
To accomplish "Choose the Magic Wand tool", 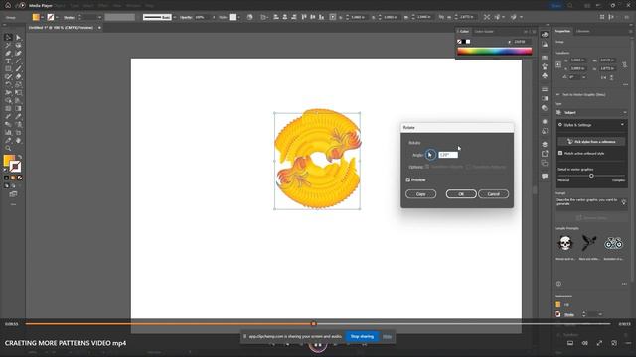I will pyautogui.click(x=8, y=46).
